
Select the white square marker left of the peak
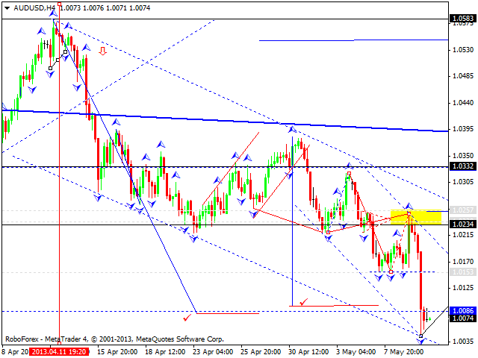(x=50, y=69)
